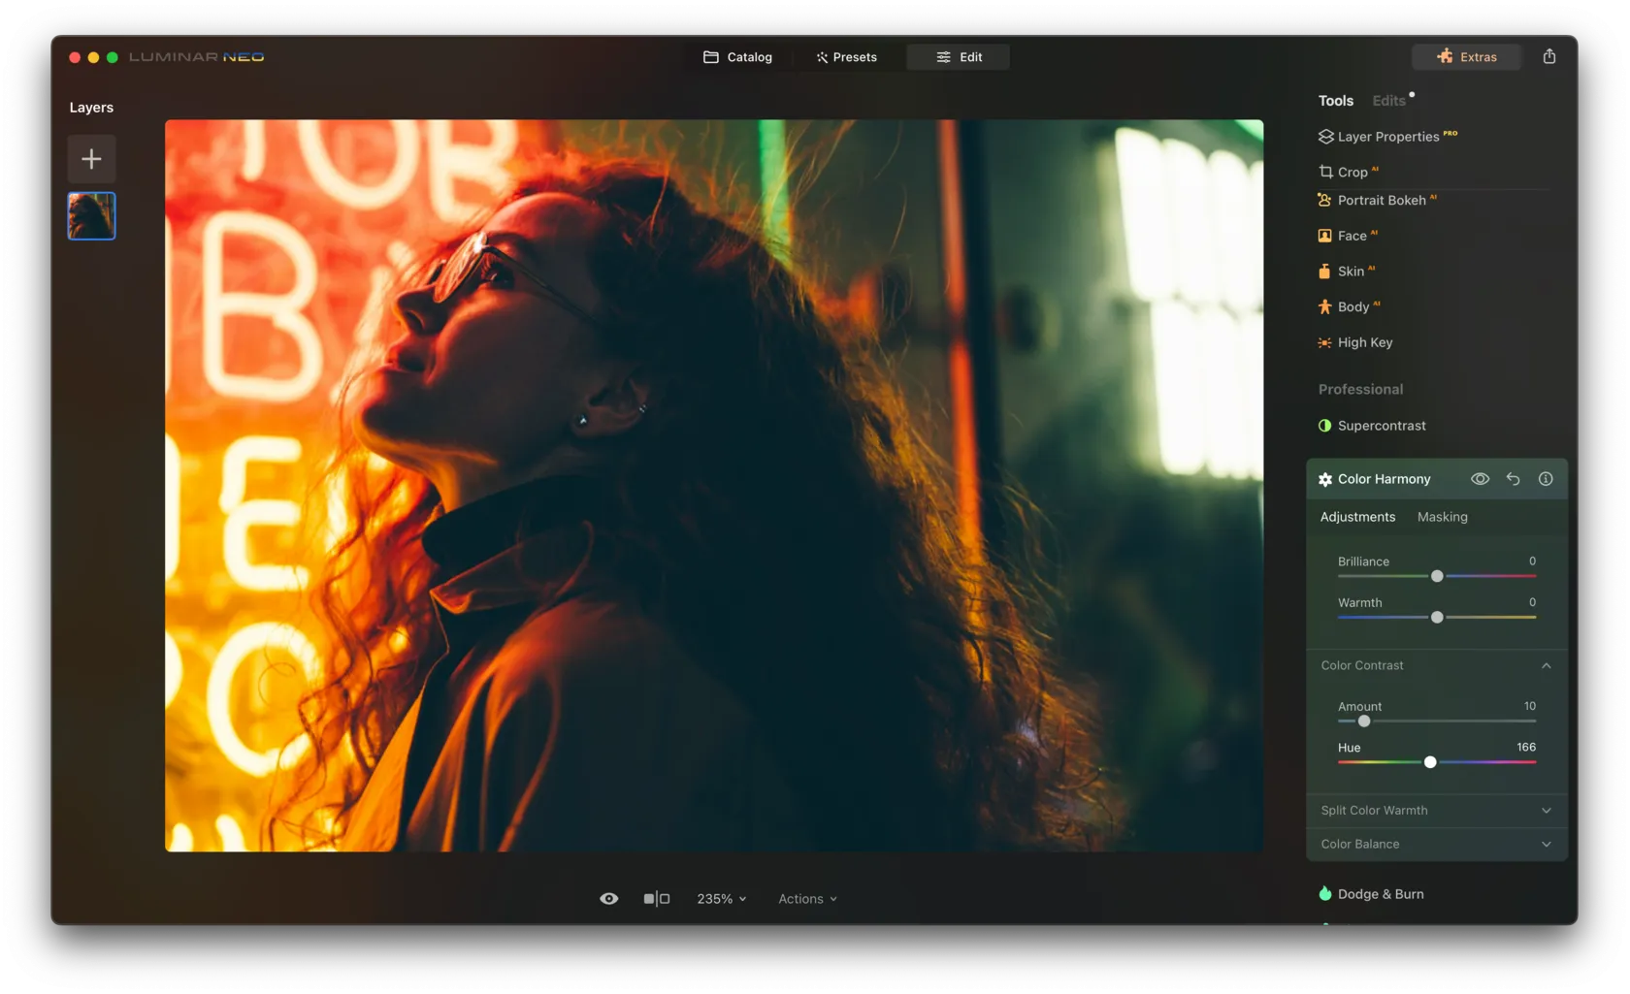Viewport: 1630px width, 994px height.
Task: Open the Skin AI tool
Action: click(x=1351, y=272)
